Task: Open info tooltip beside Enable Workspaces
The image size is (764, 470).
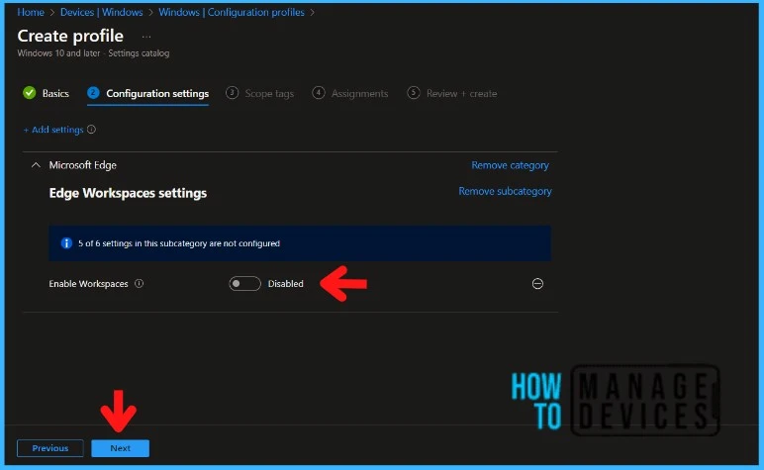Action: click(x=139, y=283)
